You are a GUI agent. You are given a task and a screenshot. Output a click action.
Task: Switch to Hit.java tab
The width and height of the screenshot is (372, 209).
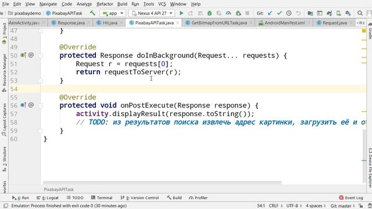[110, 23]
